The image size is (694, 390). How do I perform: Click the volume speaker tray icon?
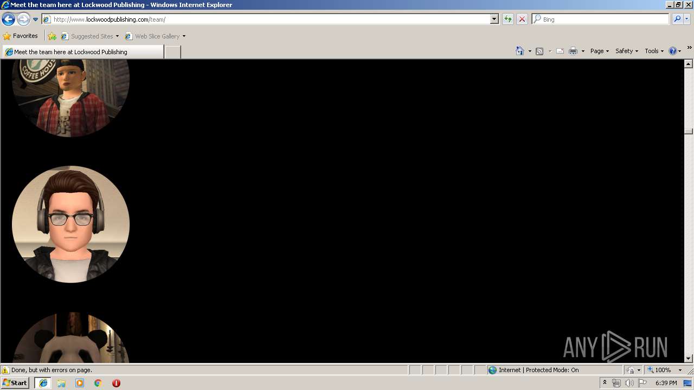pyautogui.click(x=629, y=383)
